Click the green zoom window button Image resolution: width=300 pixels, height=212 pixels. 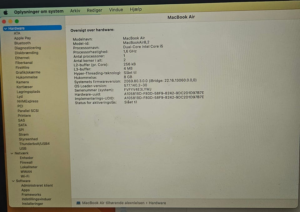(x=17, y=21)
